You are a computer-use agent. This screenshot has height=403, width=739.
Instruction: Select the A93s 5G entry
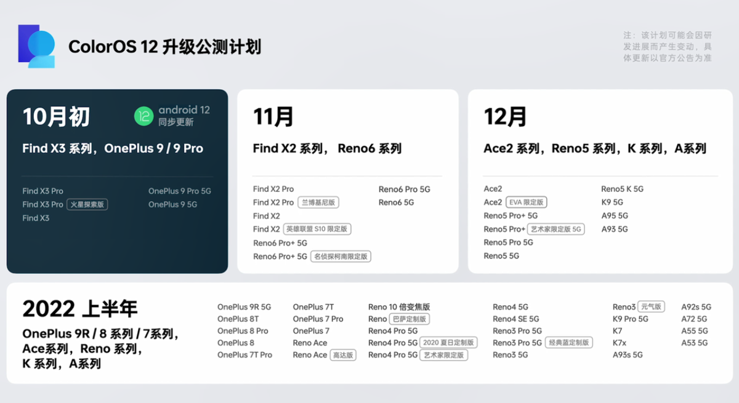click(628, 355)
